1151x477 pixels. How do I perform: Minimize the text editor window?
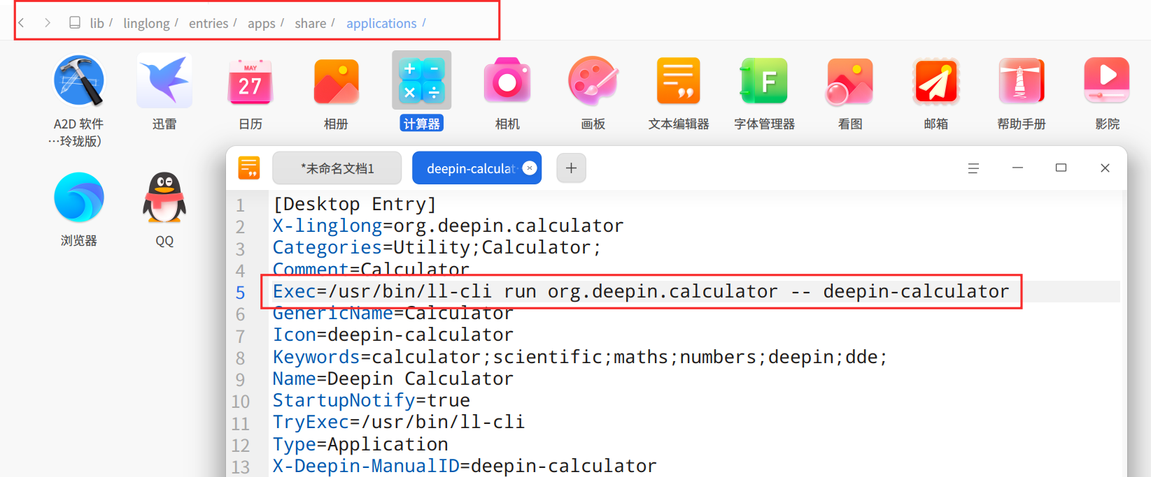pyautogui.click(x=1017, y=168)
